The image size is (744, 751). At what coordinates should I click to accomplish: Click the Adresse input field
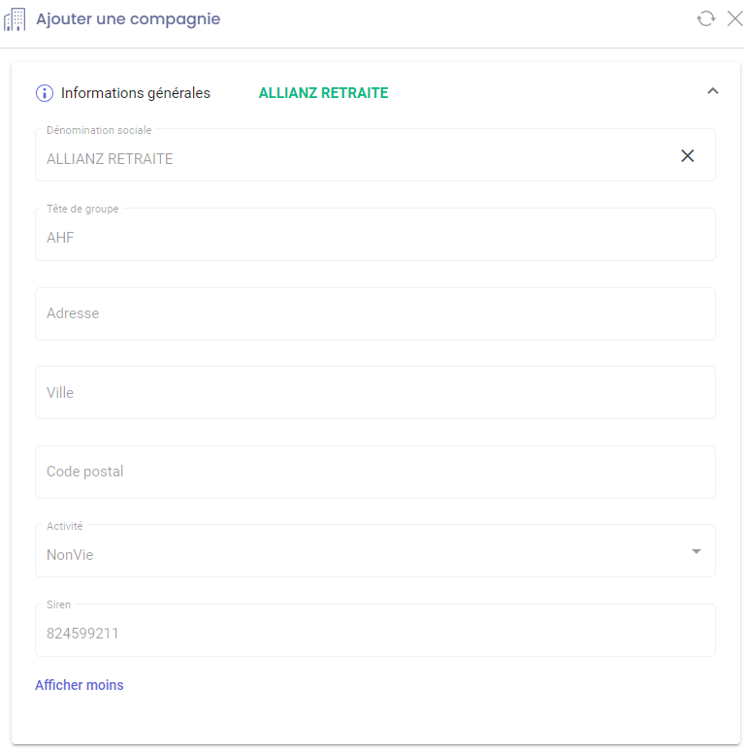pyautogui.click(x=375, y=314)
